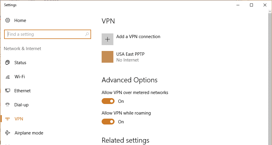Screen dimensions: 272x145
Task: Disable Allow VPN over metered networks
Action: coord(108,101)
